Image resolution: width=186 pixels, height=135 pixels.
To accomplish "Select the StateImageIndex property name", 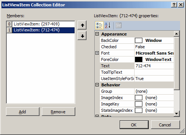I will [117, 110].
